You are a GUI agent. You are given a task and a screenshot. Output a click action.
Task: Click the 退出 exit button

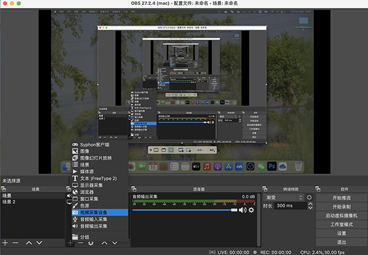tap(342, 242)
